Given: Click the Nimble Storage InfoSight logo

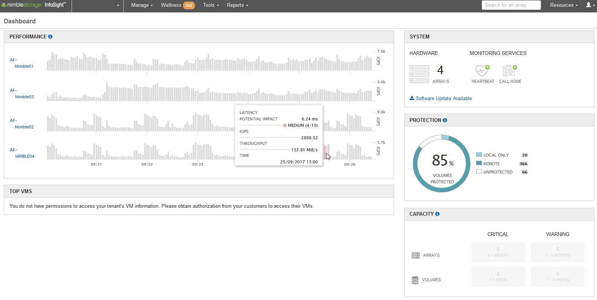Looking at the screenshot, I should tap(34, 5).
